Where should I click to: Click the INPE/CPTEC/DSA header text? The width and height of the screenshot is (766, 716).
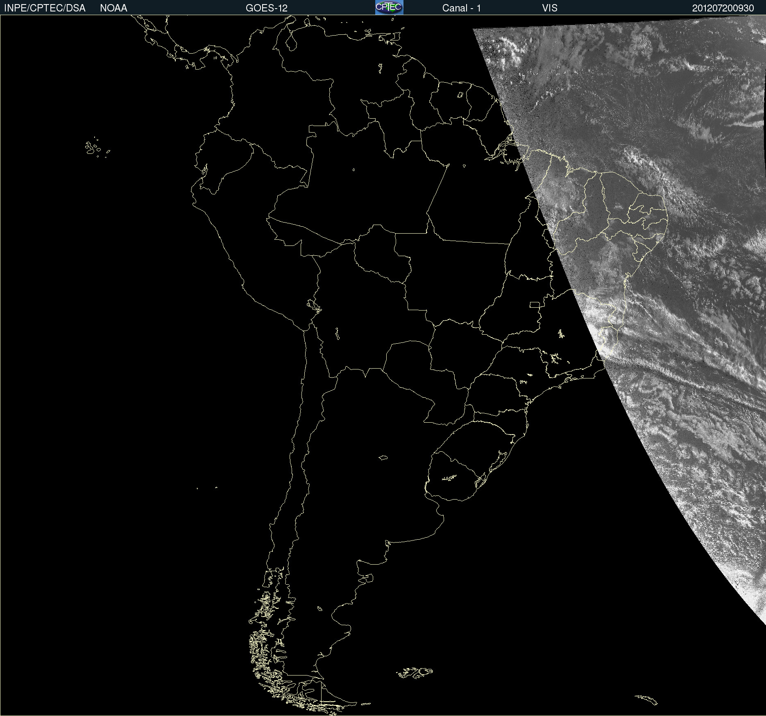click(x=45, y=8)
